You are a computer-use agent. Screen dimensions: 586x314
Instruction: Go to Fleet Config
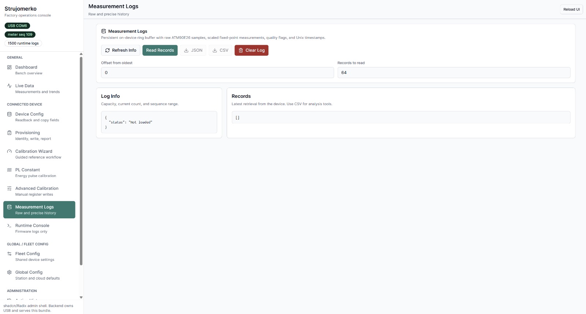click(39, 256)
